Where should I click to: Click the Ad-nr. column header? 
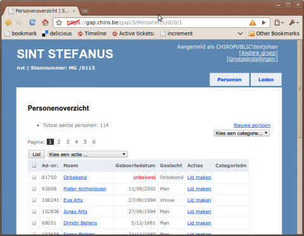[50, 166]
